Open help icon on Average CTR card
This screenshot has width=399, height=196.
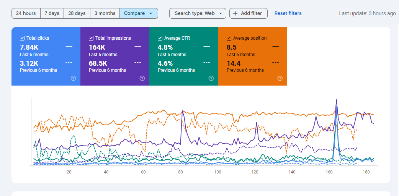pos(211,78)
